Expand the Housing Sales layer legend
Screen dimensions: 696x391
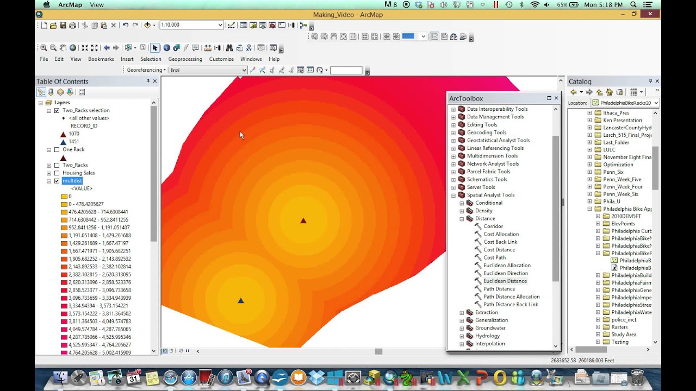point(49,173)
